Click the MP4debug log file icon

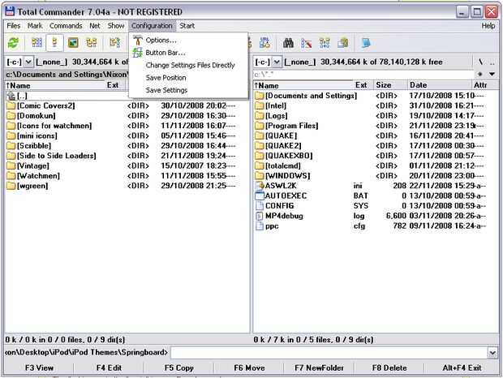(x=259, y=216)
